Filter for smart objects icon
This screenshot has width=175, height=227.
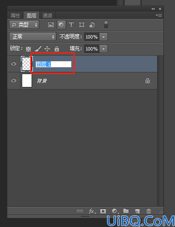92,24
